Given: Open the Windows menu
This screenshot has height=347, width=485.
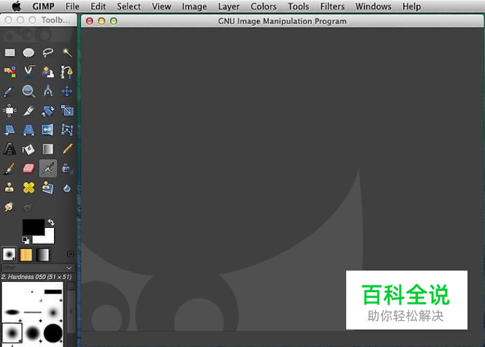Looking at the screenshot, I should (374, 6).
